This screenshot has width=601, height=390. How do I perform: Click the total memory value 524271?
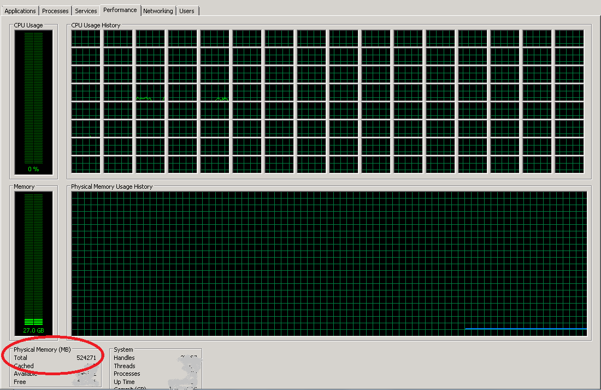86,357
